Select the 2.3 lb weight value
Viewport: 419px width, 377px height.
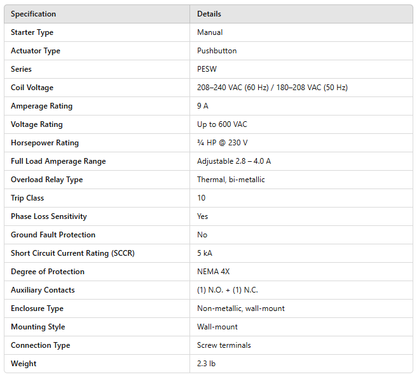click(206, 364)
